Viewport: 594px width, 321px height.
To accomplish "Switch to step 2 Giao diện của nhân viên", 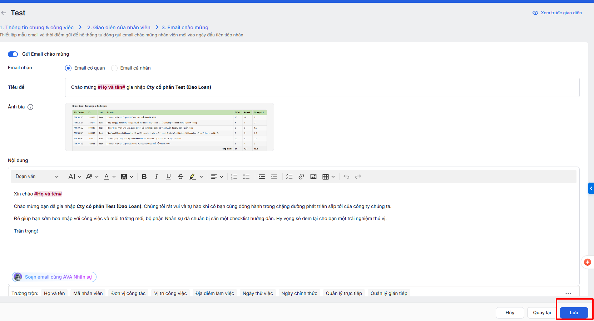I will pos(119,27).
